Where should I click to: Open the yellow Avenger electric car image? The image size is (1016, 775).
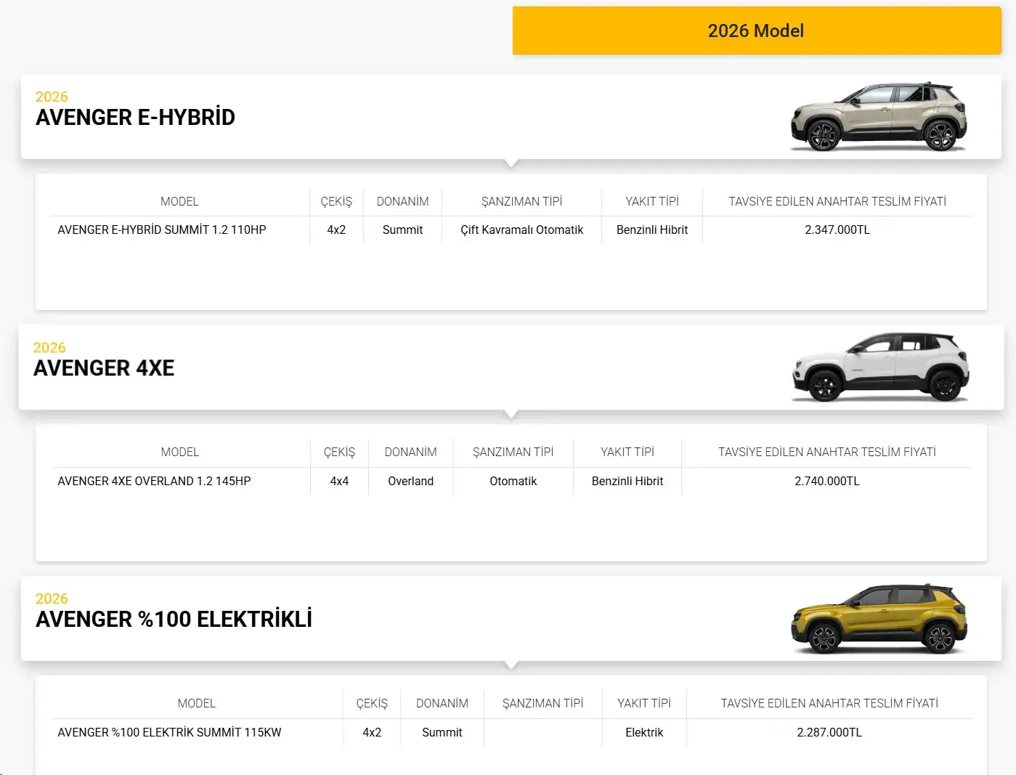(x=879, y=618)
